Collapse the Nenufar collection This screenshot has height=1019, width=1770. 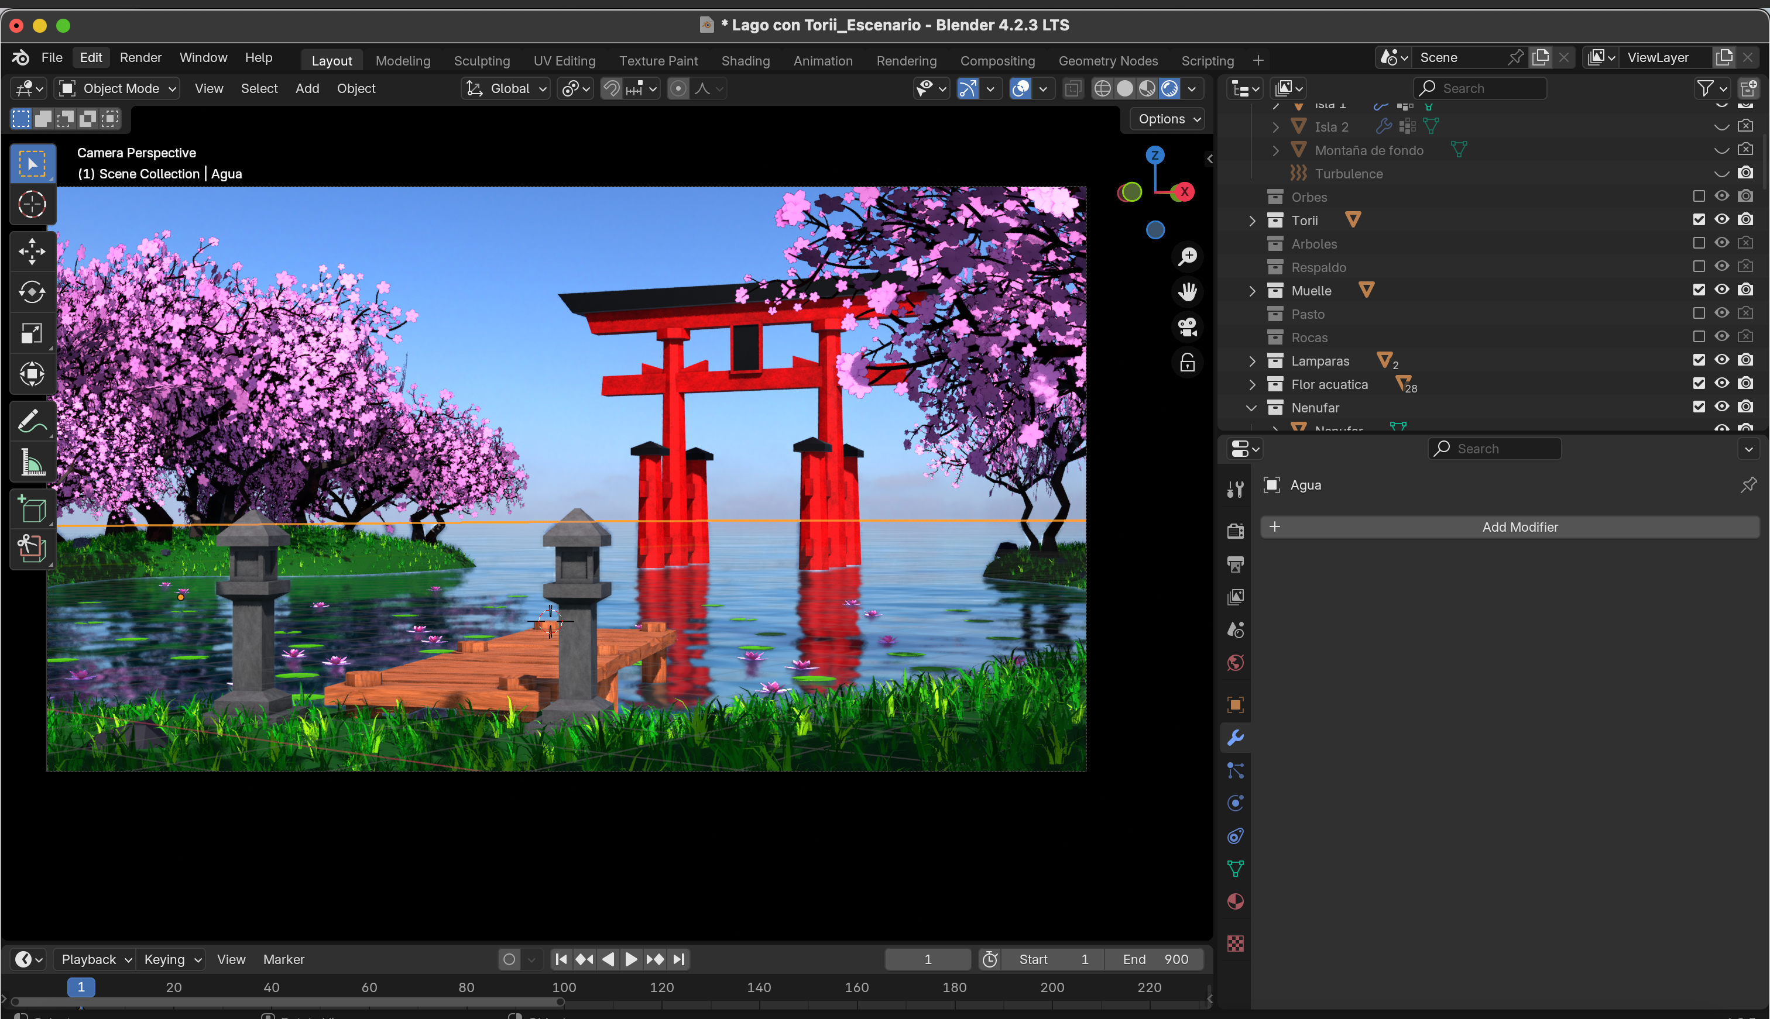point(1252,407)
